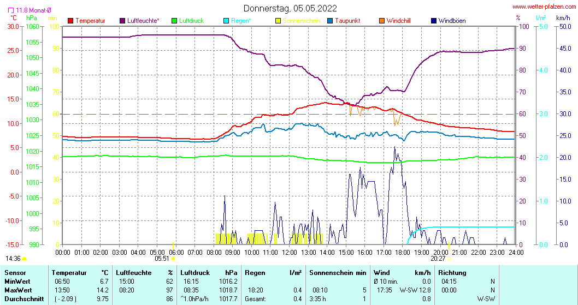Click the hPa axis unit label

click(x=32, y=17)
